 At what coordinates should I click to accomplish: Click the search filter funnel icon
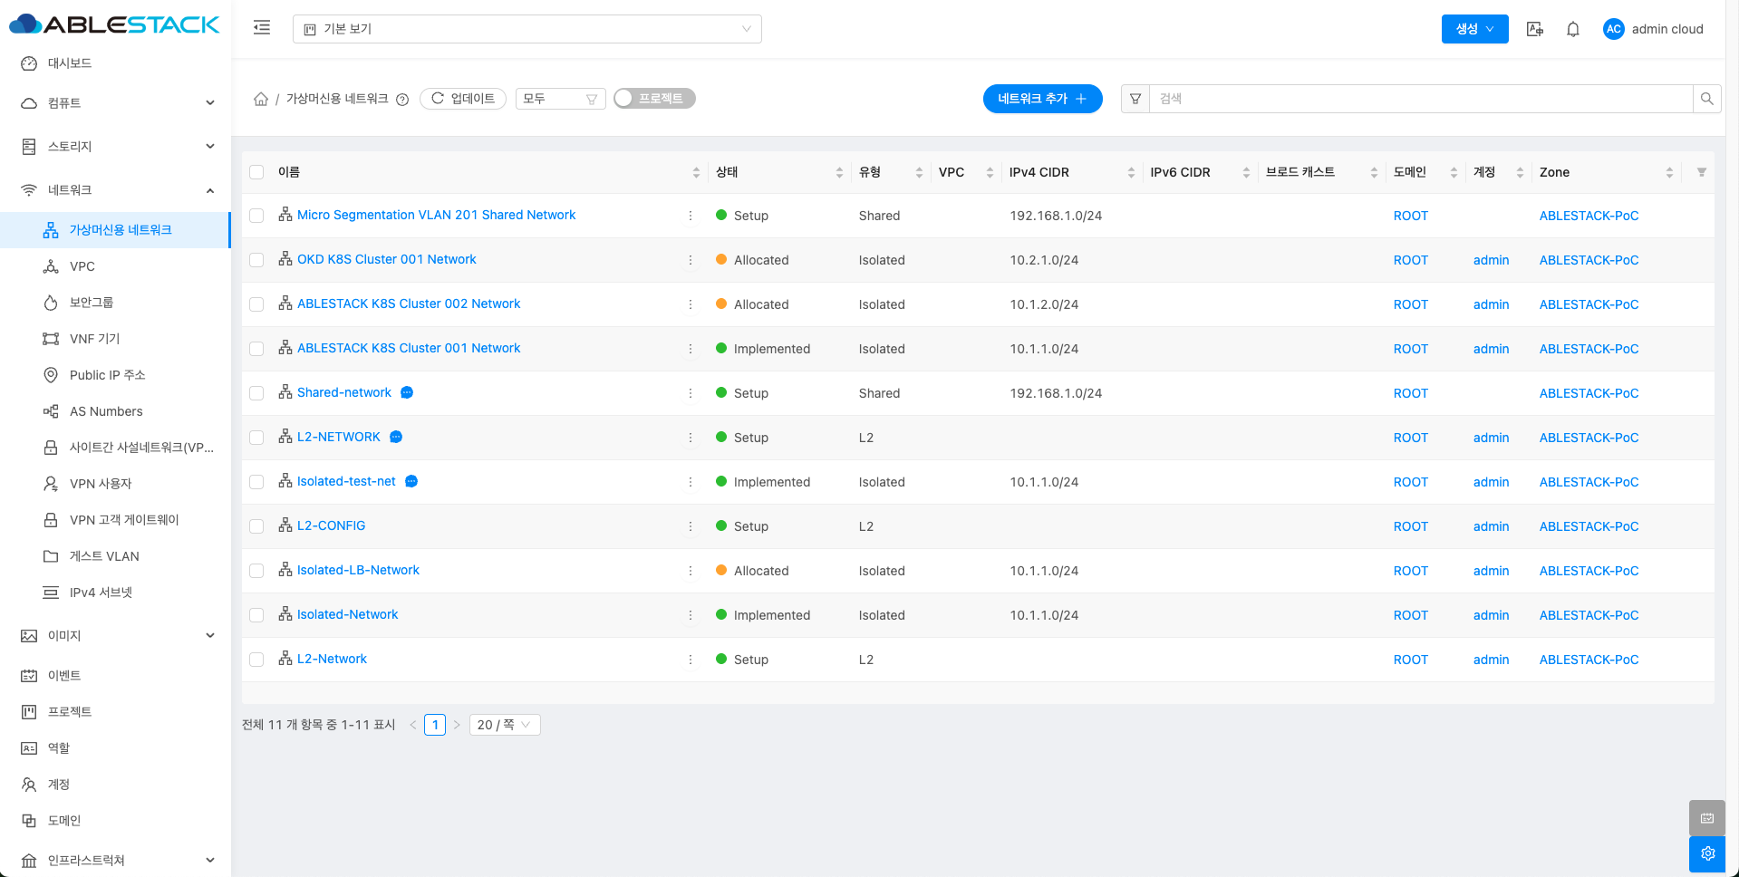point(1135,99)
